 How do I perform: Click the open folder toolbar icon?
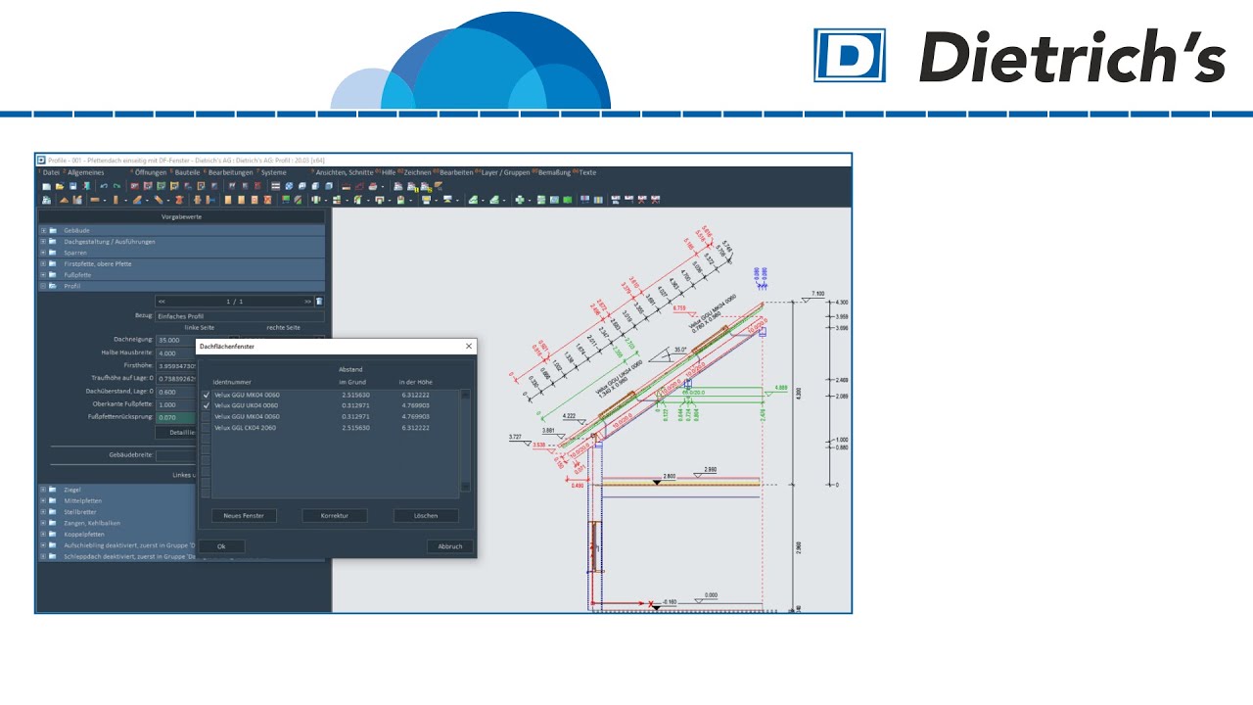pyautogui.click(x=60, y=186)
